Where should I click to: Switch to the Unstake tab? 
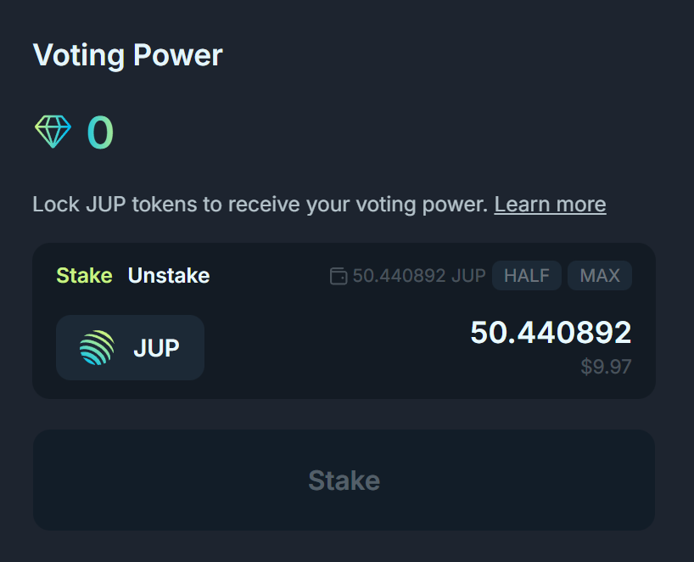click(x=168, y=276)
